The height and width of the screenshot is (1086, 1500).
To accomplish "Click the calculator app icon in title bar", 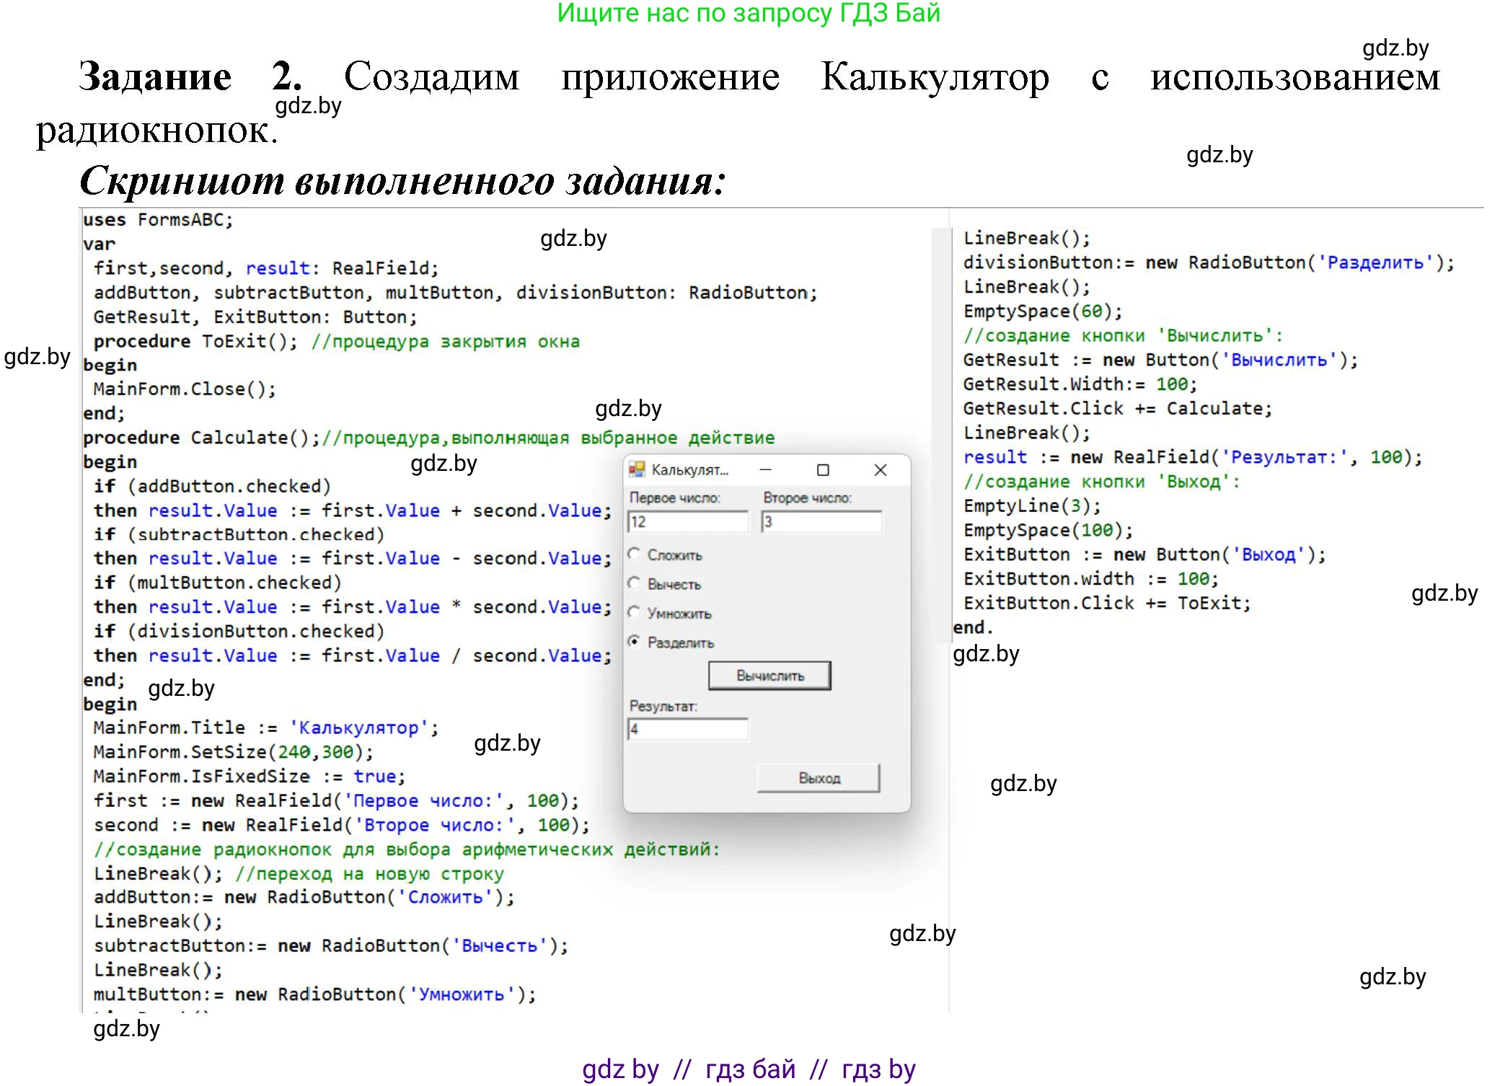I will click(x=636, y=469).
